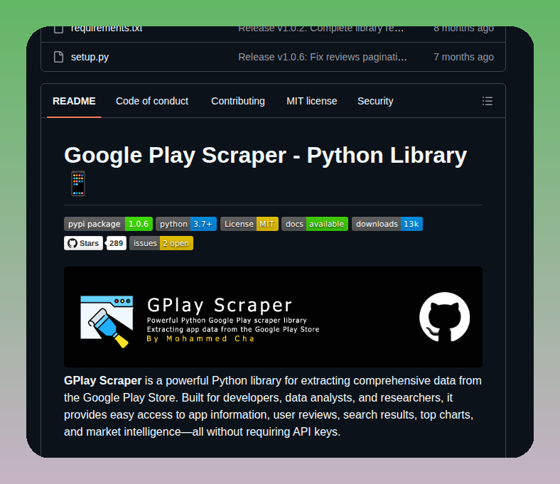Click the mobile phone emoji in heading
The height and width of the screenshot is (484, 560).
[78, 183]
